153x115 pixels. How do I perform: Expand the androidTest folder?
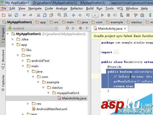click(x=23, y=61)
